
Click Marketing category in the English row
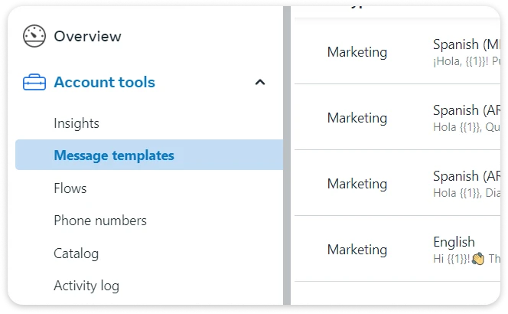click(357, 250)
